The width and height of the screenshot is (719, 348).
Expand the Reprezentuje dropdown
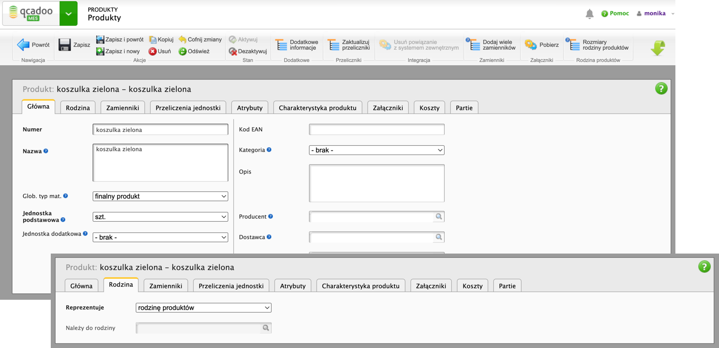tap(203, 308)
